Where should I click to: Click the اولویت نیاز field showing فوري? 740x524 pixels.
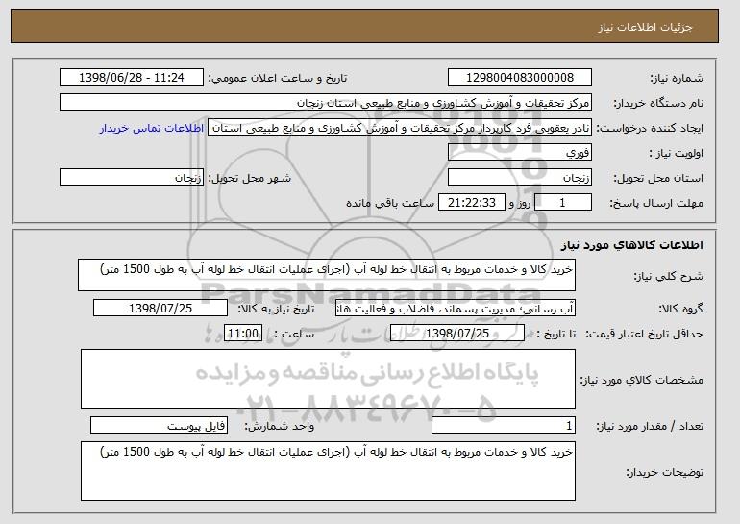click(x=520, y=153)
